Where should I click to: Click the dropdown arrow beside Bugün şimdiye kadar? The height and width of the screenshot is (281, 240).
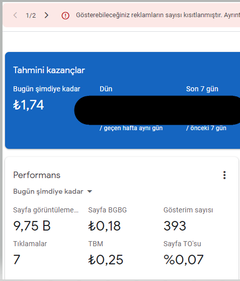click(90, 192)
